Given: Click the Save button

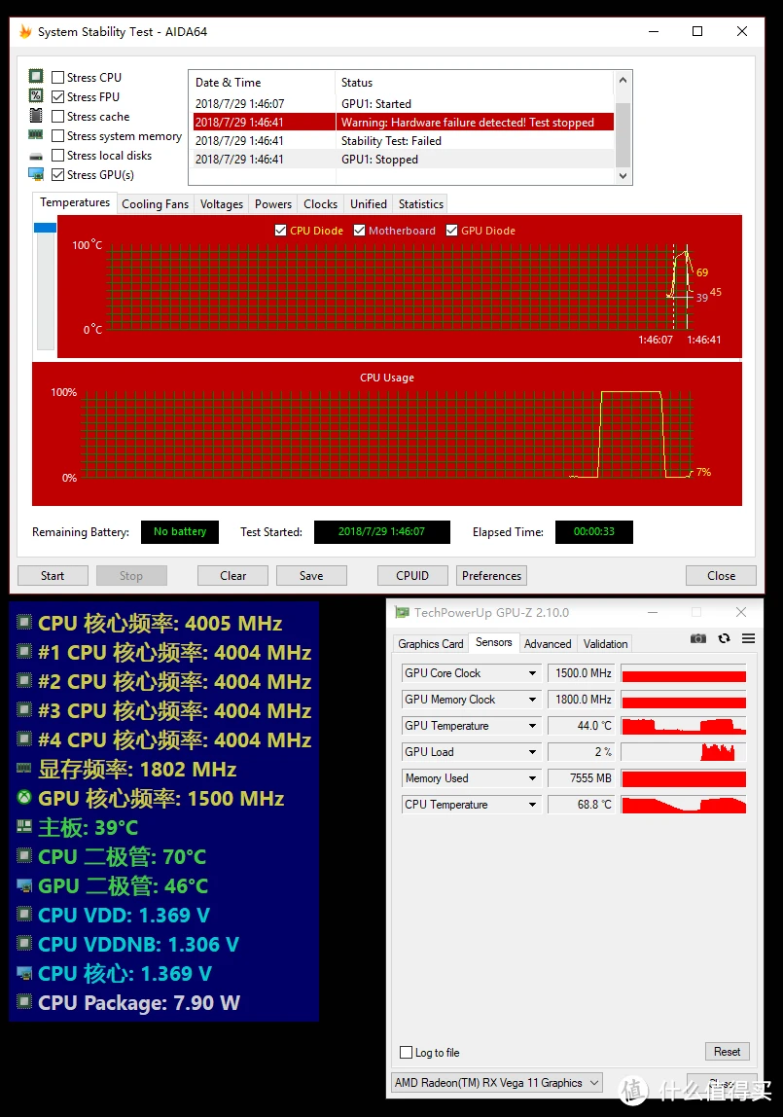Looking at the screenshot, I should 311,576.
